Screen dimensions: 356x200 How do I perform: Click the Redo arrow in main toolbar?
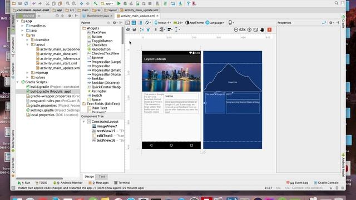tap(40, 3)
